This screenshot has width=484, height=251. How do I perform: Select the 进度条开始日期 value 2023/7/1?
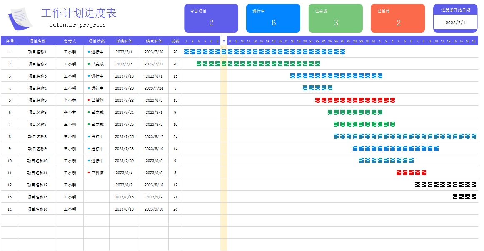(x=455, y=23)
